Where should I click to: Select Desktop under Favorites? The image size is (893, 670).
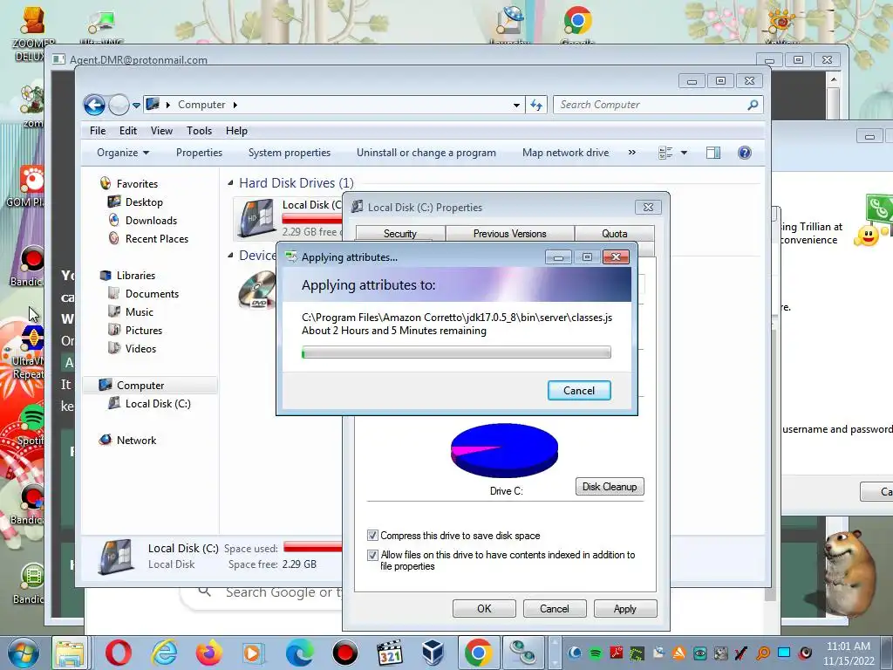click(x=144, y=202)
